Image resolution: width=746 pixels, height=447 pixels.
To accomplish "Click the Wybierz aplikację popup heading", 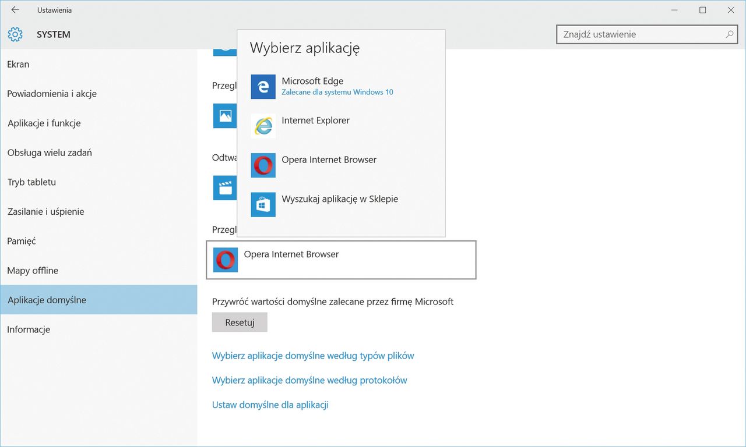I will coord(305,48).
